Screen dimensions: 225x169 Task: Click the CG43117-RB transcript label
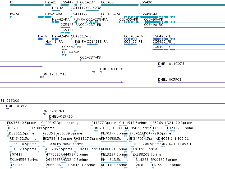tap(81, 14)
